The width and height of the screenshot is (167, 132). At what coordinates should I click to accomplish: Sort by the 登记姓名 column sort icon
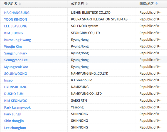click(20, 4)
